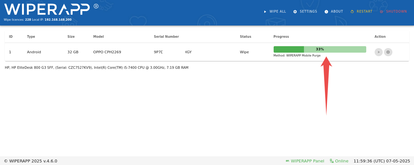Click the Model column header
Screen dimensions: 414x165
click(x=98, y=37)
